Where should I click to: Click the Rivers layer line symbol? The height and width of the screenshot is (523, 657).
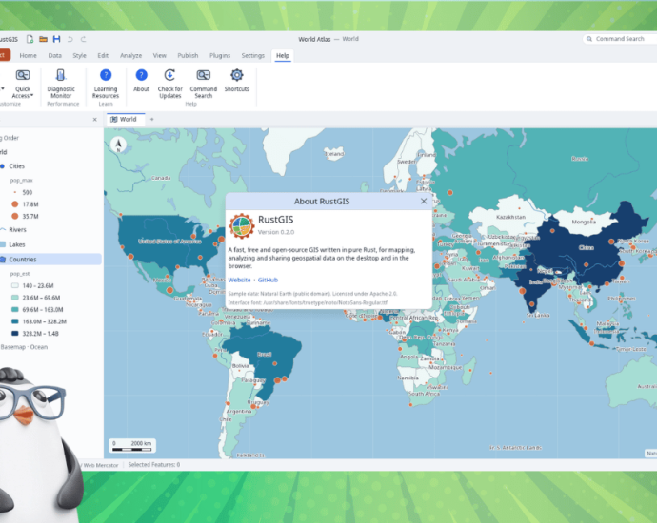3,230
